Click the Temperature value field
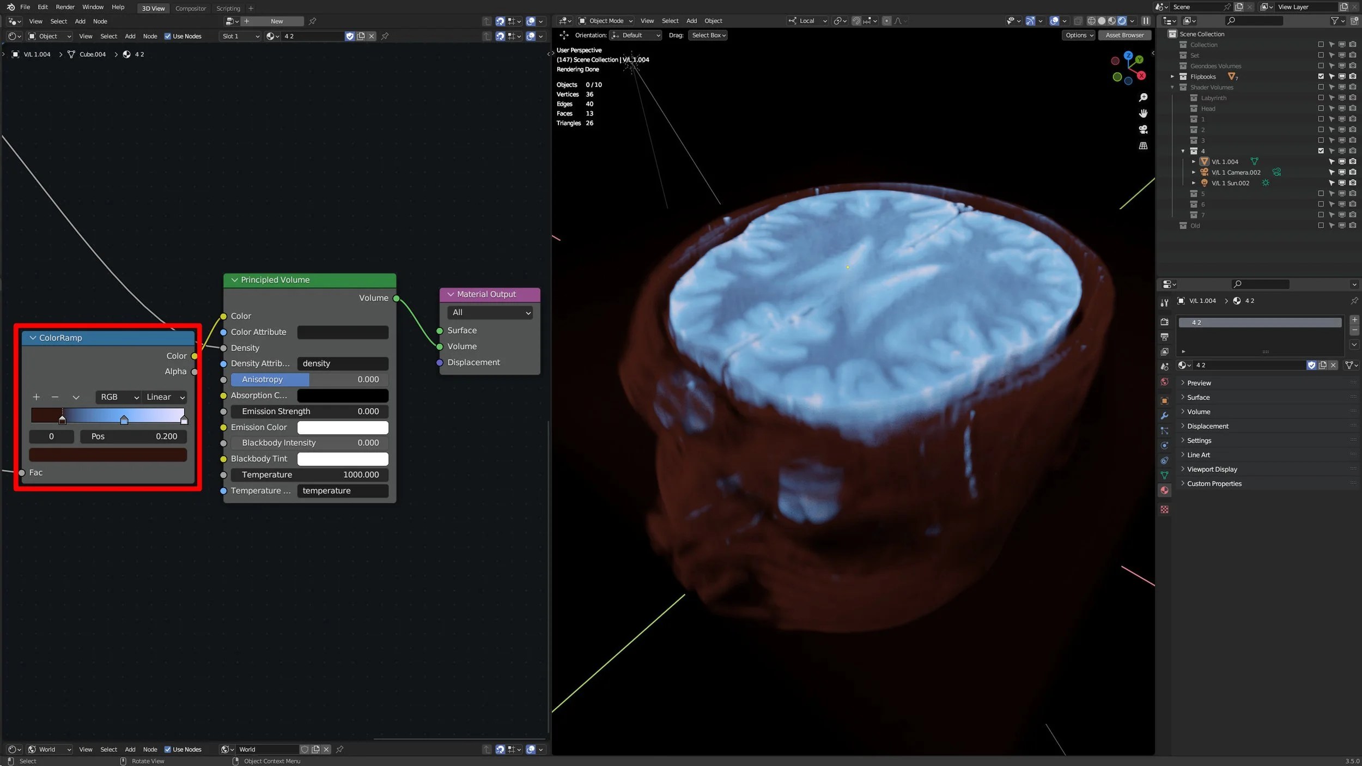The image size is (1362, 766). [309, 475]
